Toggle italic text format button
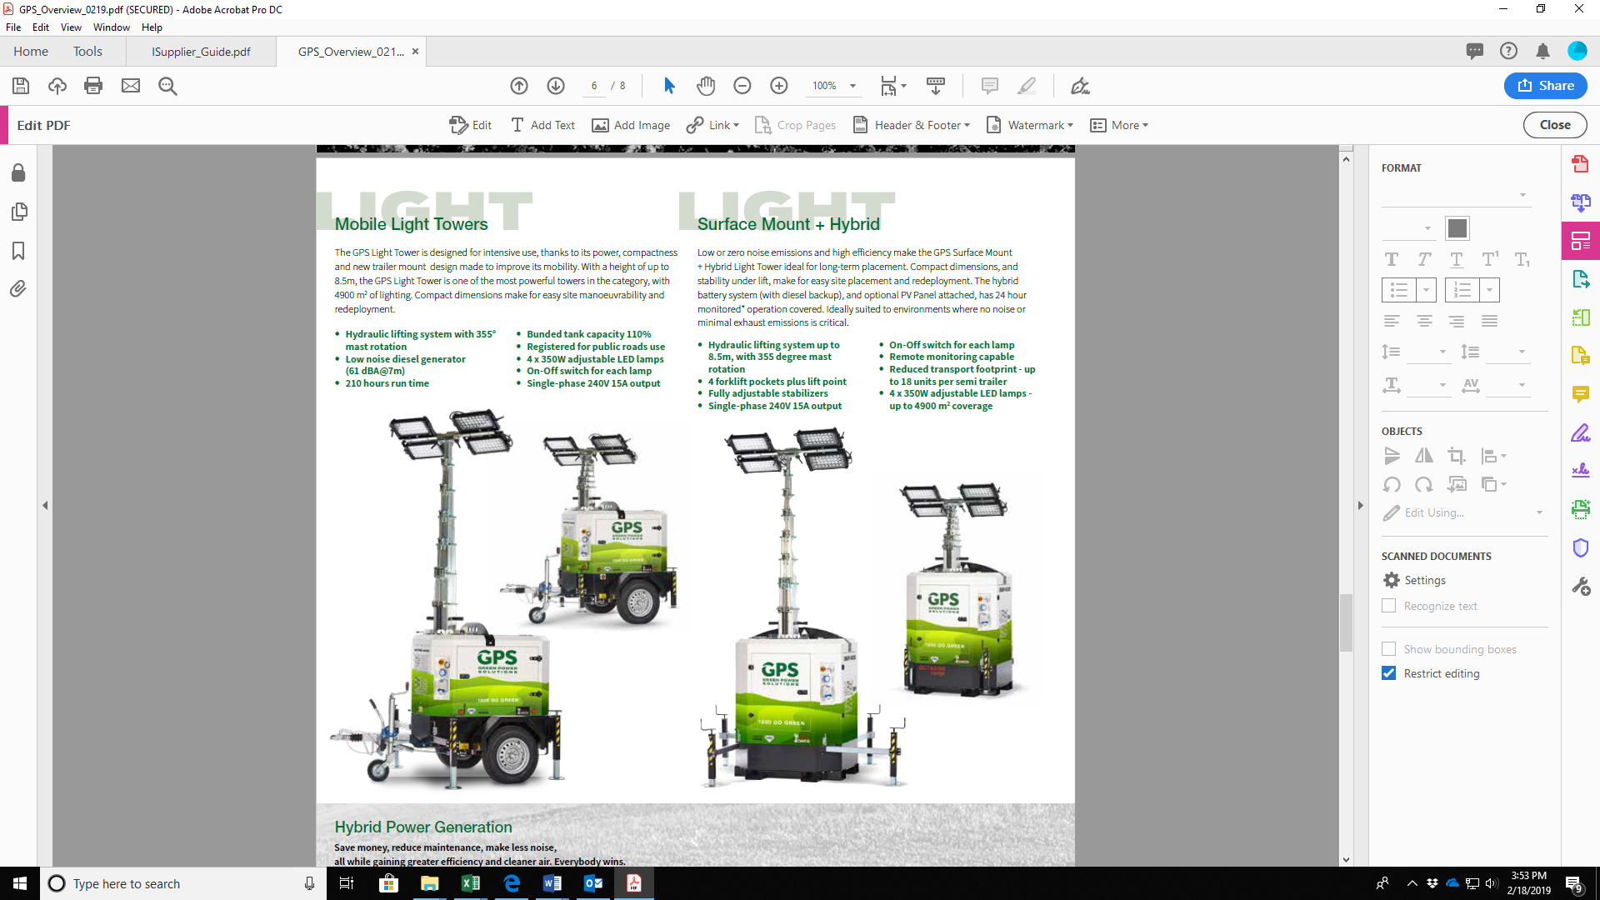 [1424, 259]
